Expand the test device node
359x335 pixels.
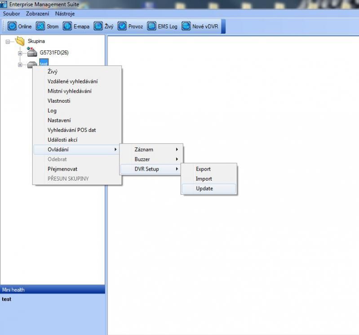click(20, 65)
